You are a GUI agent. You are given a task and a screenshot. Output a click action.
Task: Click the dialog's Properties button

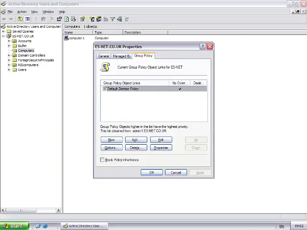point(161,148)
